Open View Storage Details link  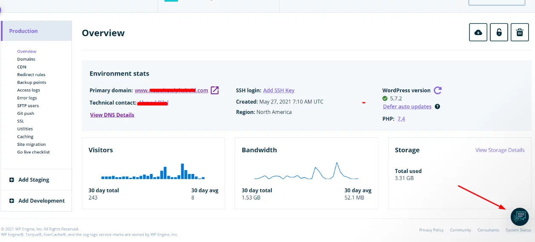500,150
